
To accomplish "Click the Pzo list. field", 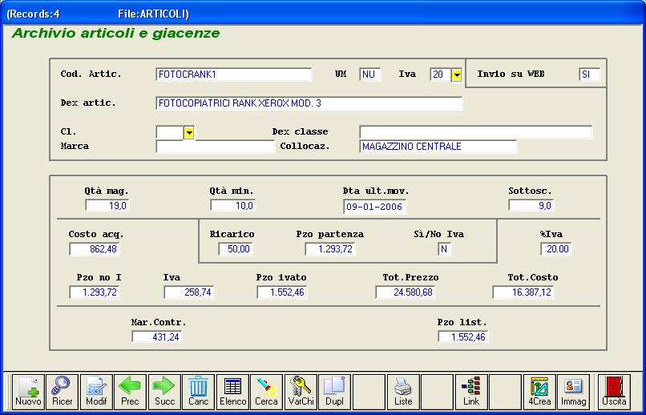I will click(463, 336).
